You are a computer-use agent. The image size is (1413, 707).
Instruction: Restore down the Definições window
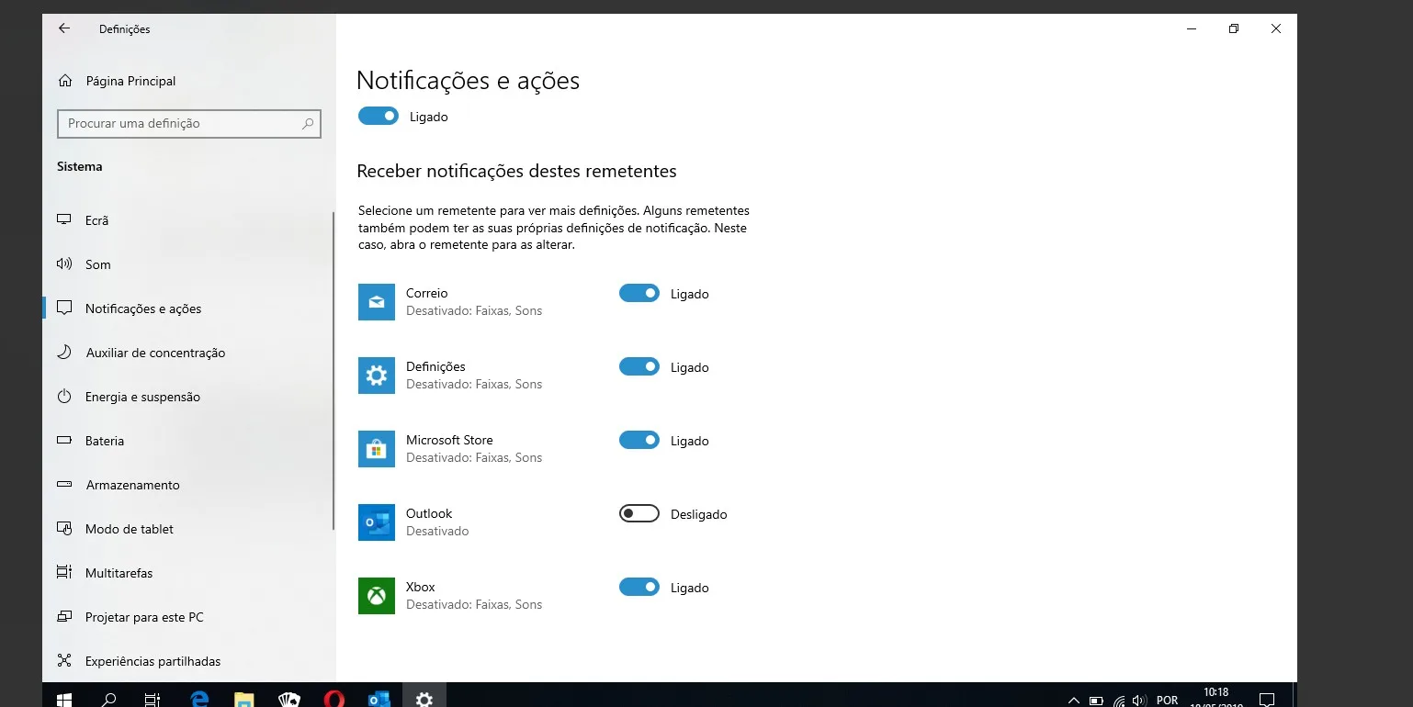click(x=1234, y=28)
